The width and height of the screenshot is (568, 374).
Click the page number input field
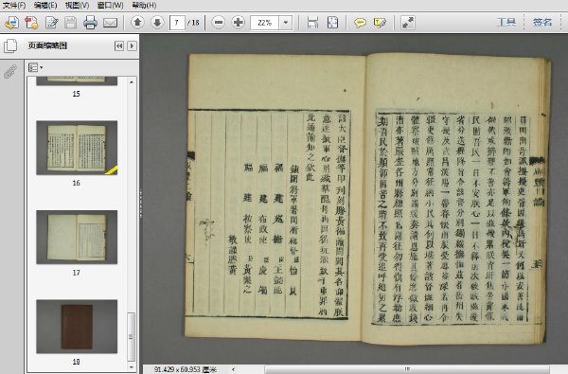[x=177, y=23]
